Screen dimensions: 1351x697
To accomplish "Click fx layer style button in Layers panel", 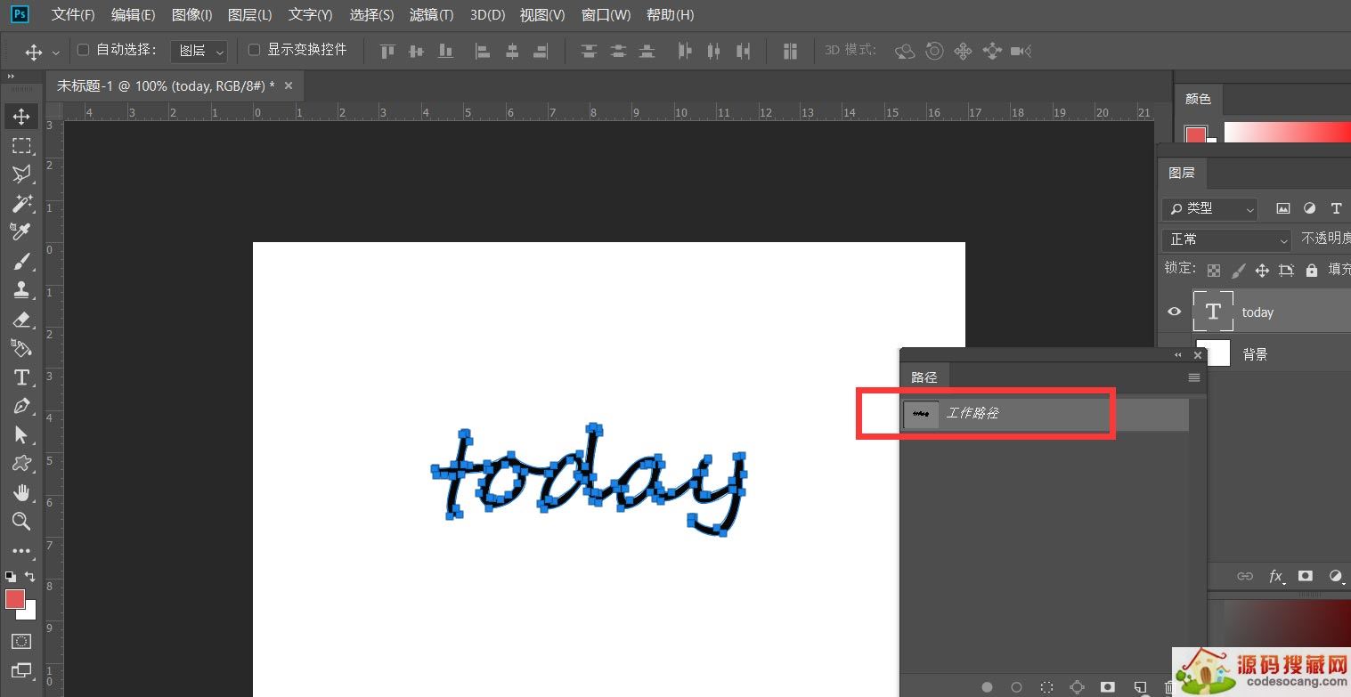I will click(x=1275, y=577).
